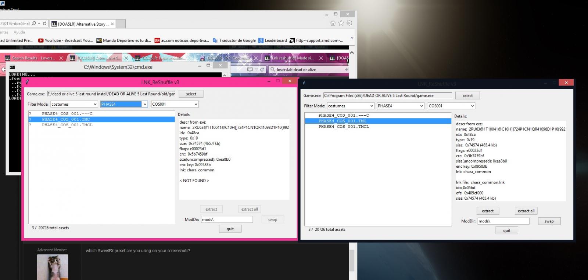Open IE favorites star icon
Screen dimensions: 588x280
341,23
